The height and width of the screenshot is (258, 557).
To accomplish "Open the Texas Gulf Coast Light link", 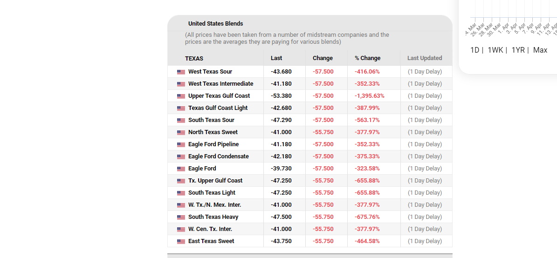I will [218, 108].
